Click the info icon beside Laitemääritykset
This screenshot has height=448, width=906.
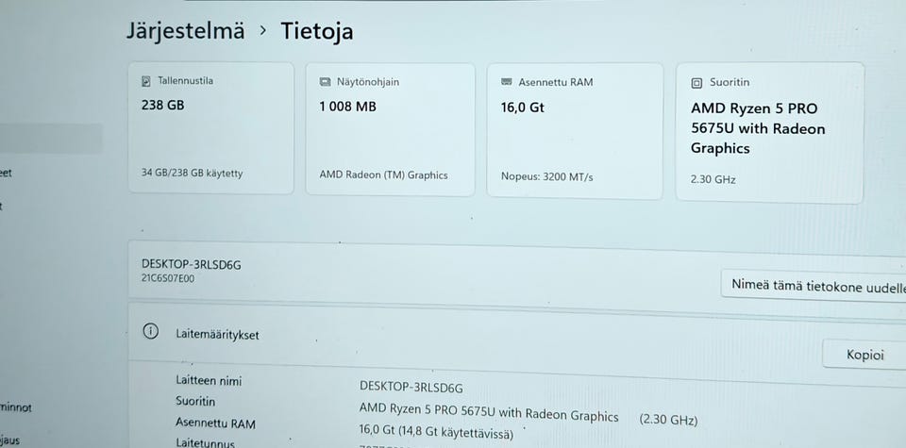tap(150, 331)
